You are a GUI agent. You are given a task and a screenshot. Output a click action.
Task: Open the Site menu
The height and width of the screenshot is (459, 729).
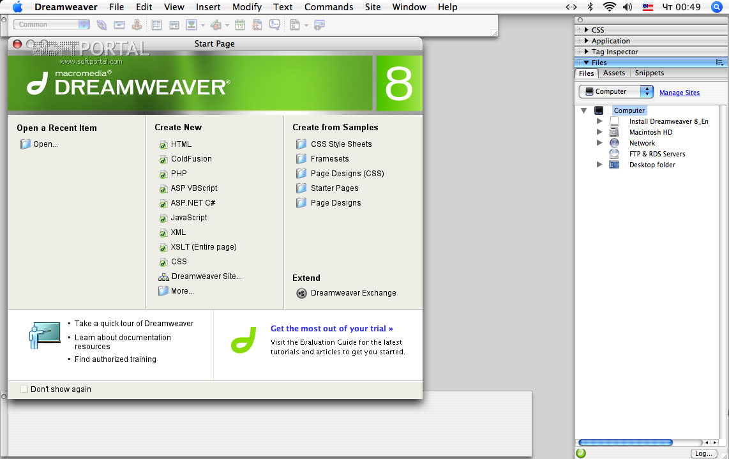(x=372, y=7)
